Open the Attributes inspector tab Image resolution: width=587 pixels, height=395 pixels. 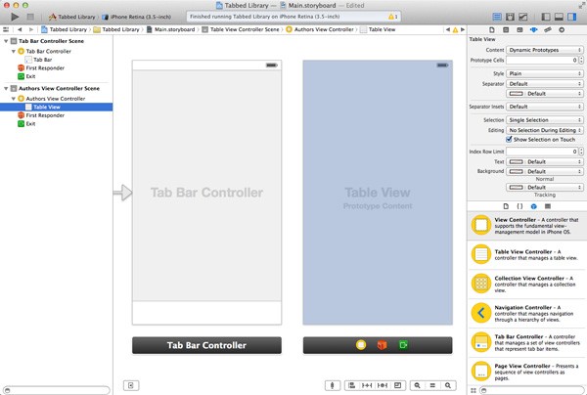[x=533, y=30]
